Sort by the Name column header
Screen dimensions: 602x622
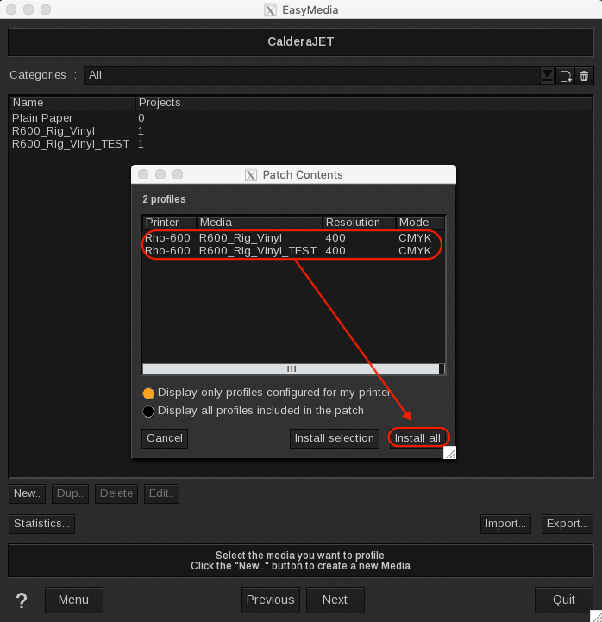click(x=72, y=103)
